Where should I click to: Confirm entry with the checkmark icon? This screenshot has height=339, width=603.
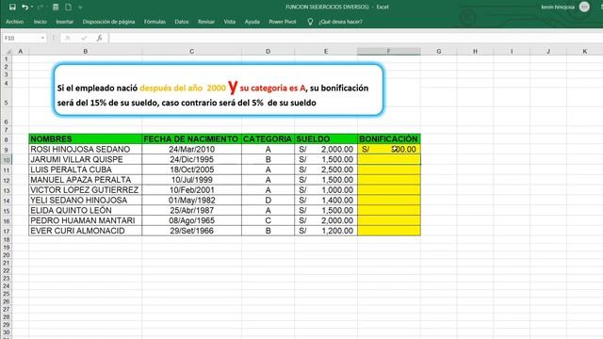point(84,38)
